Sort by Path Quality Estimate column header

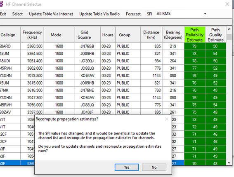click(216, 35)
